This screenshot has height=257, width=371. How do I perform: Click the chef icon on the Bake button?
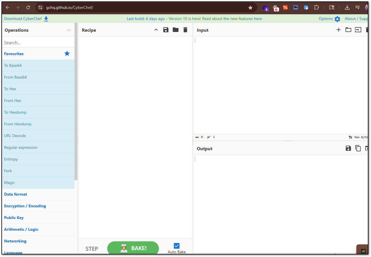tap(124, 248)
